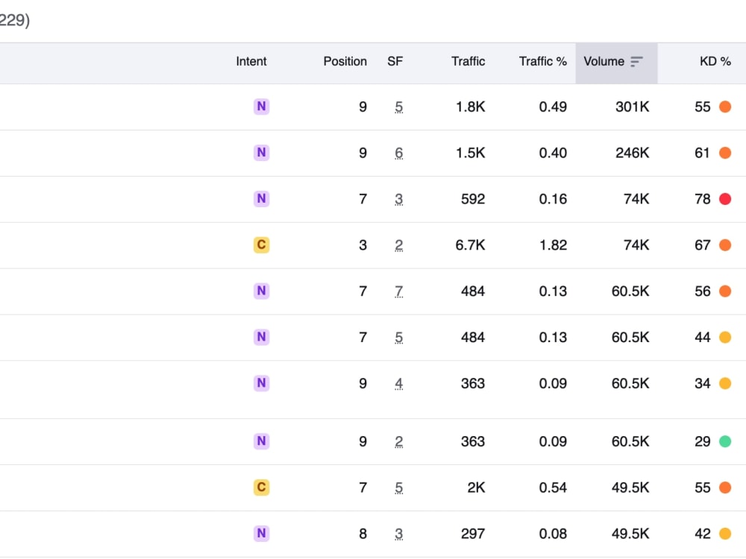Click the 60.5K volume in the KD 34 row
This screenshot has width=746, height=559.
click(630, 384)
